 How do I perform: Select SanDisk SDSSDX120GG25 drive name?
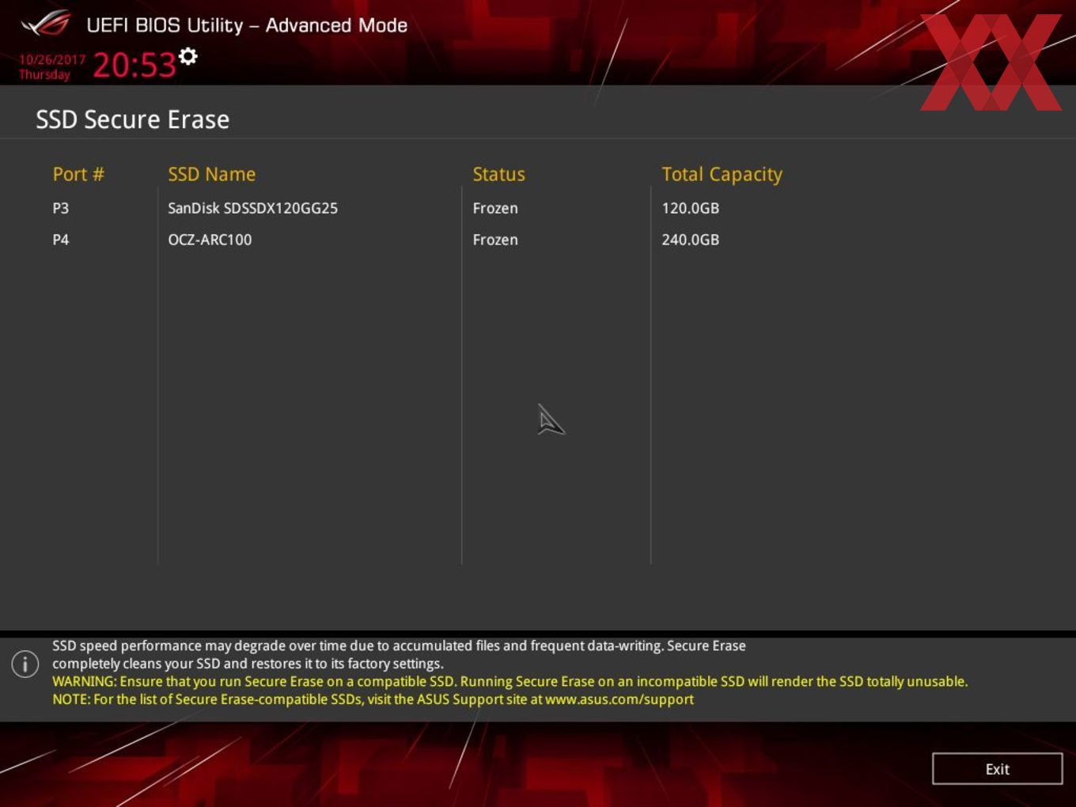click(x=252, y=208)
